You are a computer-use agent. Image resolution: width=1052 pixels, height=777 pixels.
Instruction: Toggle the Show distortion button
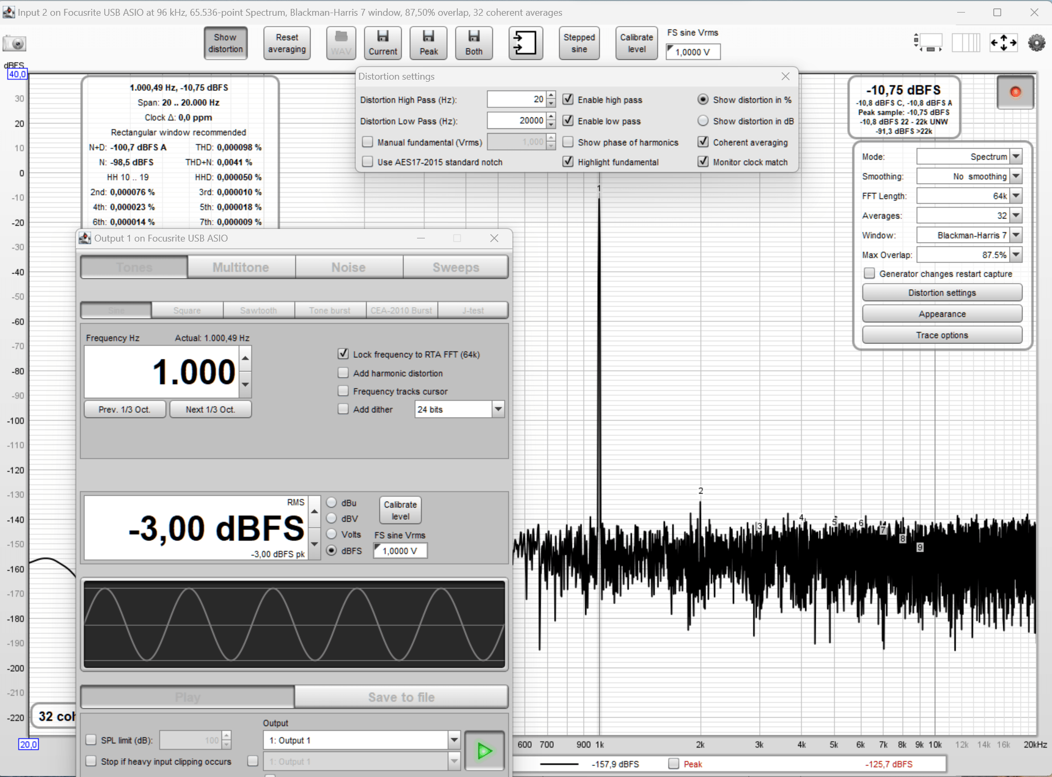[225, 43]
